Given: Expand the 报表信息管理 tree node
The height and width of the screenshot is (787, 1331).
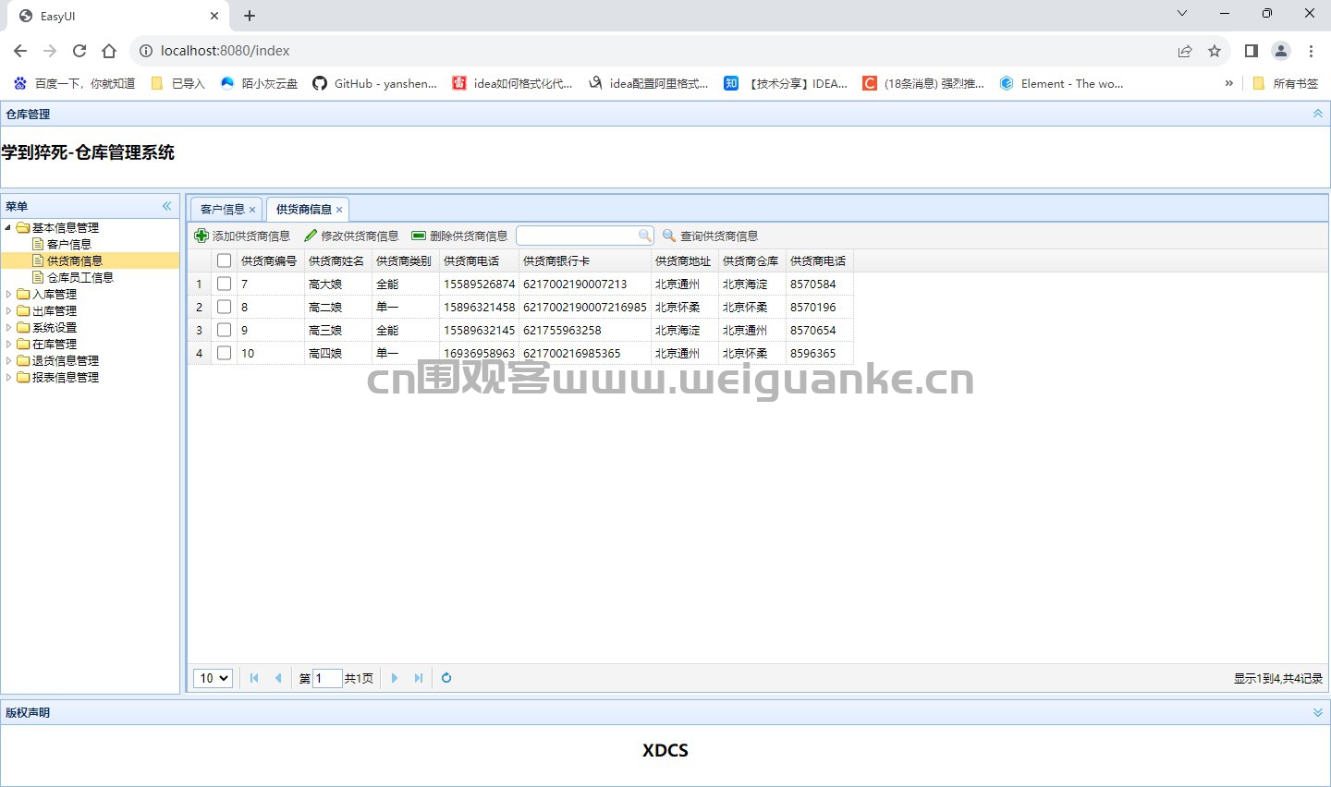Looking at the screenshot, I should coord(8,377).
